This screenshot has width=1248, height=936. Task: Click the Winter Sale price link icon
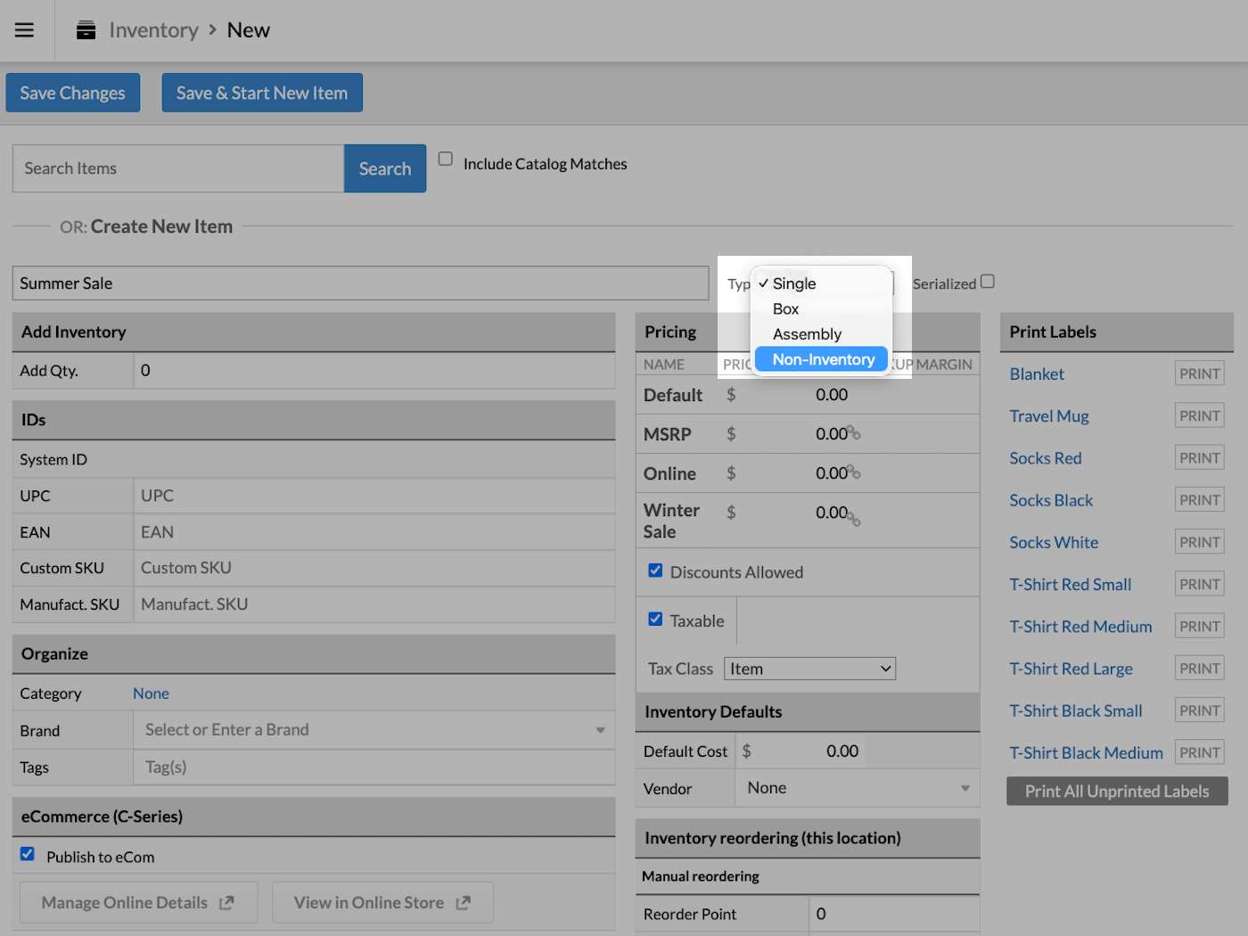click(854, 518)
